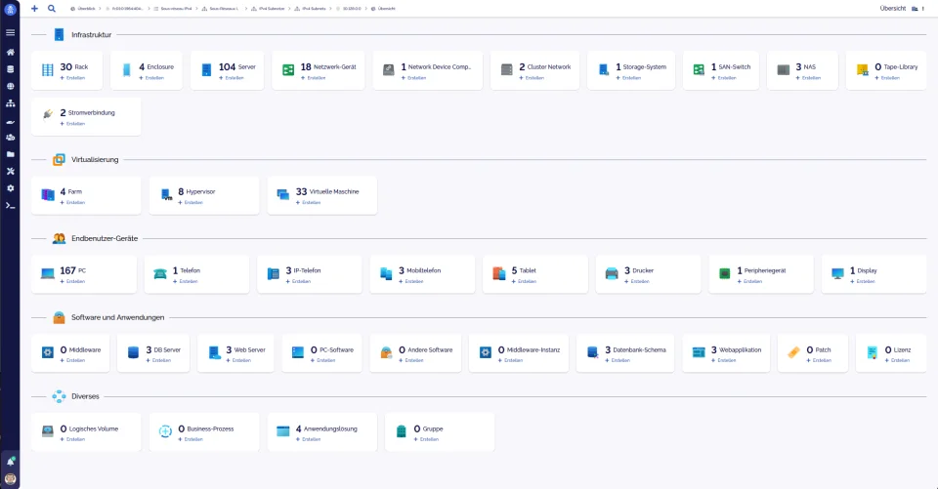This screenshot has height=489, width=938.
Task: Click Erstellen under Mobiltelefon
Action: [x=411, y=281]
